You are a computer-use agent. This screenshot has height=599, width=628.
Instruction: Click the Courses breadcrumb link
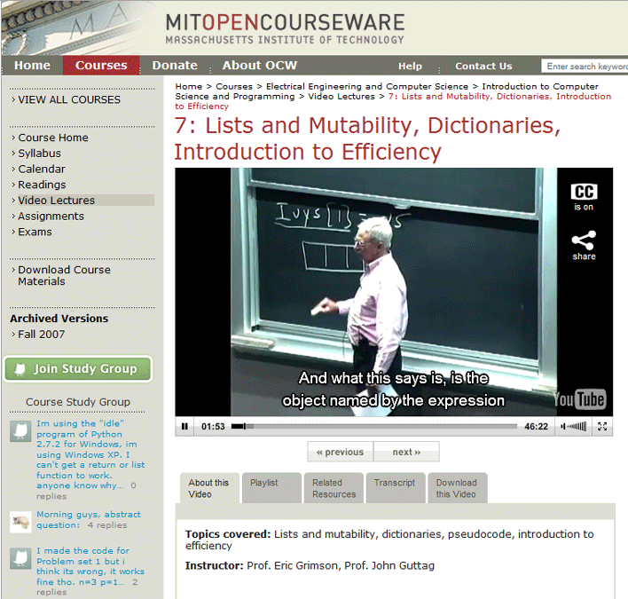click(234, 87)
